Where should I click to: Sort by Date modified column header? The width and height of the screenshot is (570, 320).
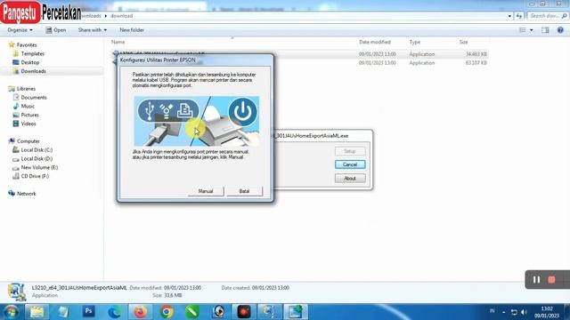[x=375, y=42]
